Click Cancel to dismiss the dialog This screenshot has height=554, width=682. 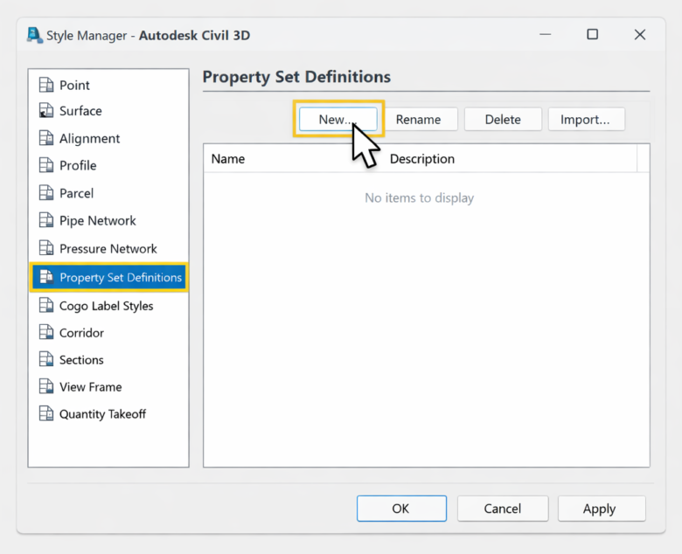503,509
